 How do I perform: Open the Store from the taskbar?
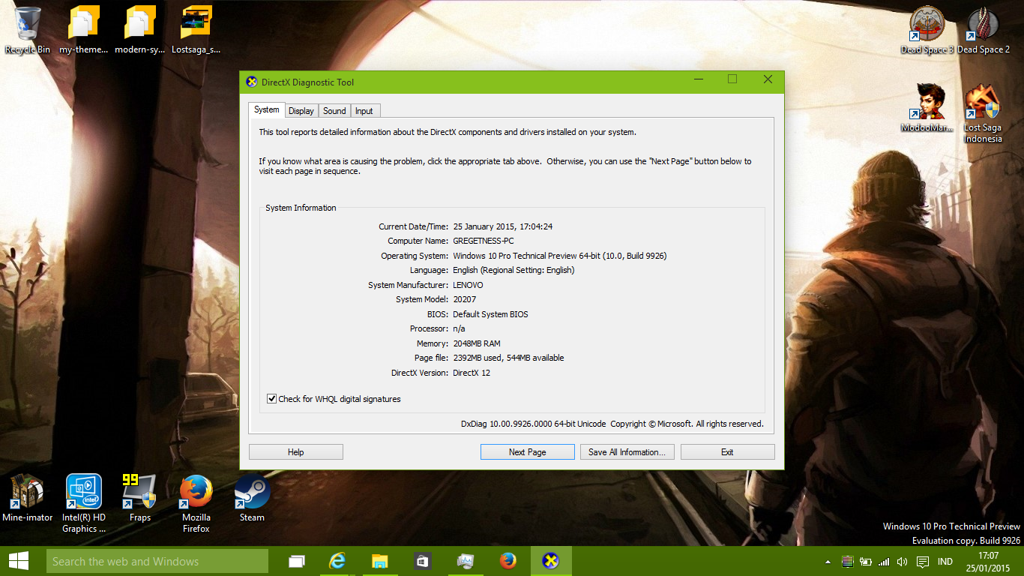[x=422, y=561]
